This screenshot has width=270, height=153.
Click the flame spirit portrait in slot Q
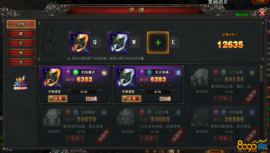click(x=79, y=43)
